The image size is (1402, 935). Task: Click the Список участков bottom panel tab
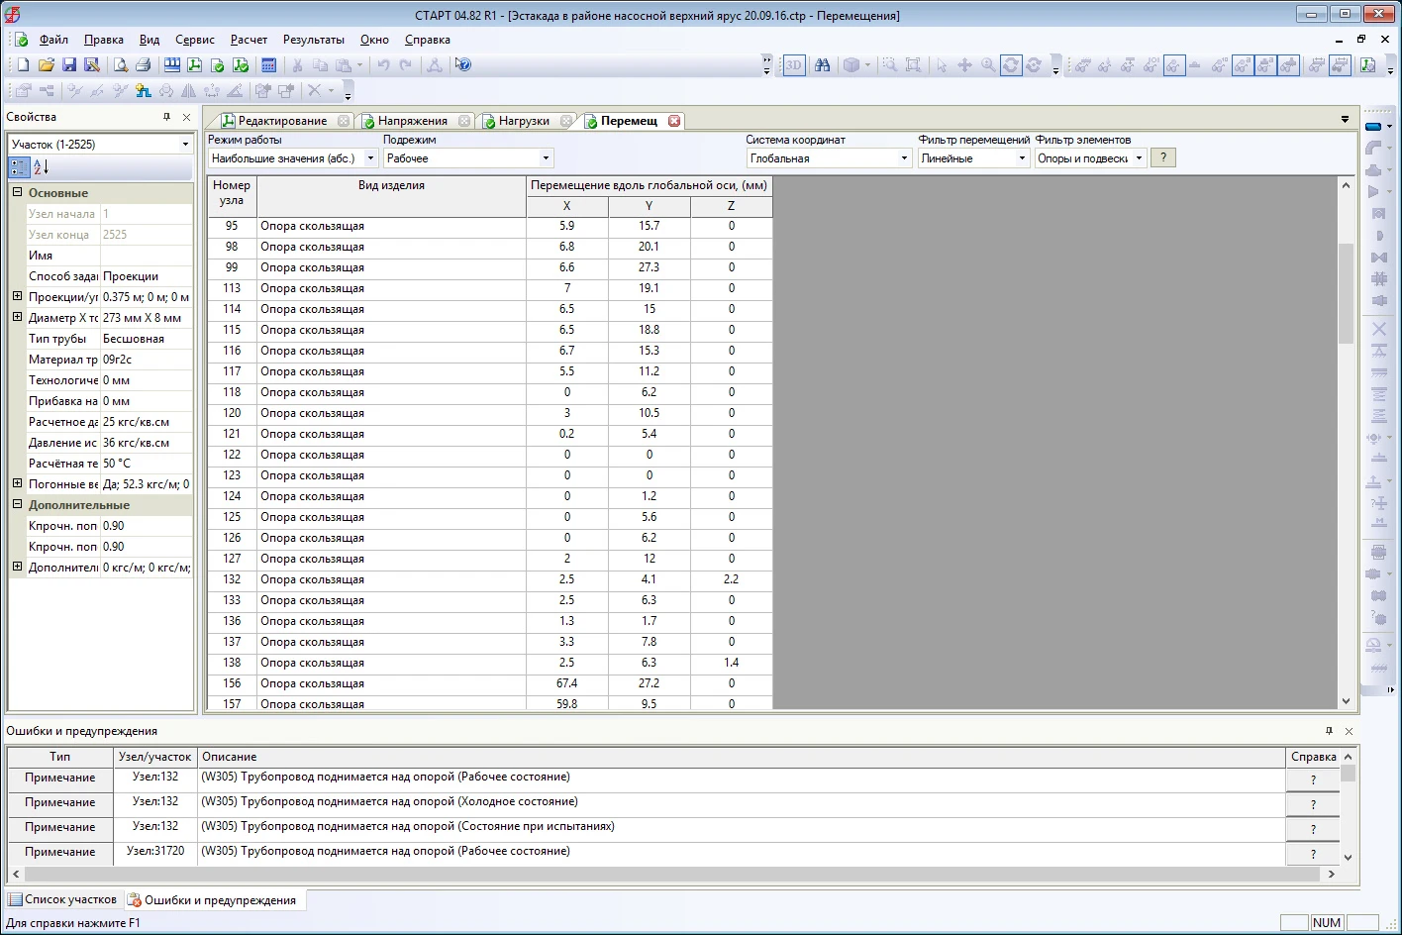(x=62, y=899)
